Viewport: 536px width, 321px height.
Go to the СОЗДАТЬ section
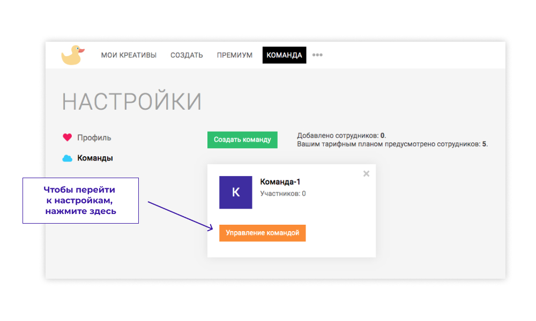(187, 55)
